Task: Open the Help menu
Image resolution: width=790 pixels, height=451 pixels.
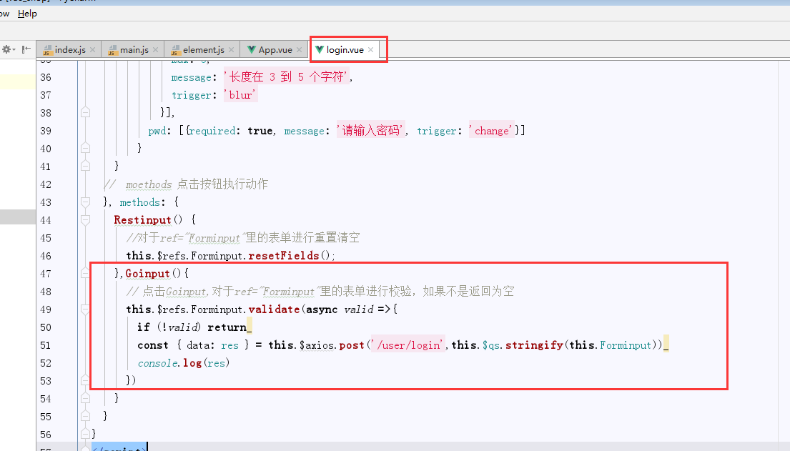Action: [x=27, y=14]
